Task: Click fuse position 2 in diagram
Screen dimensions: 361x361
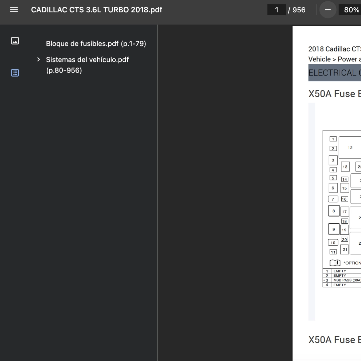Action: (x=333, y=149)
